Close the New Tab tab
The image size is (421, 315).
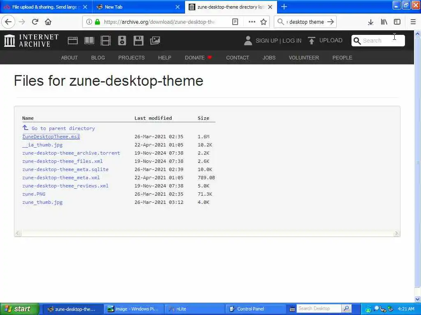[178, 7]
